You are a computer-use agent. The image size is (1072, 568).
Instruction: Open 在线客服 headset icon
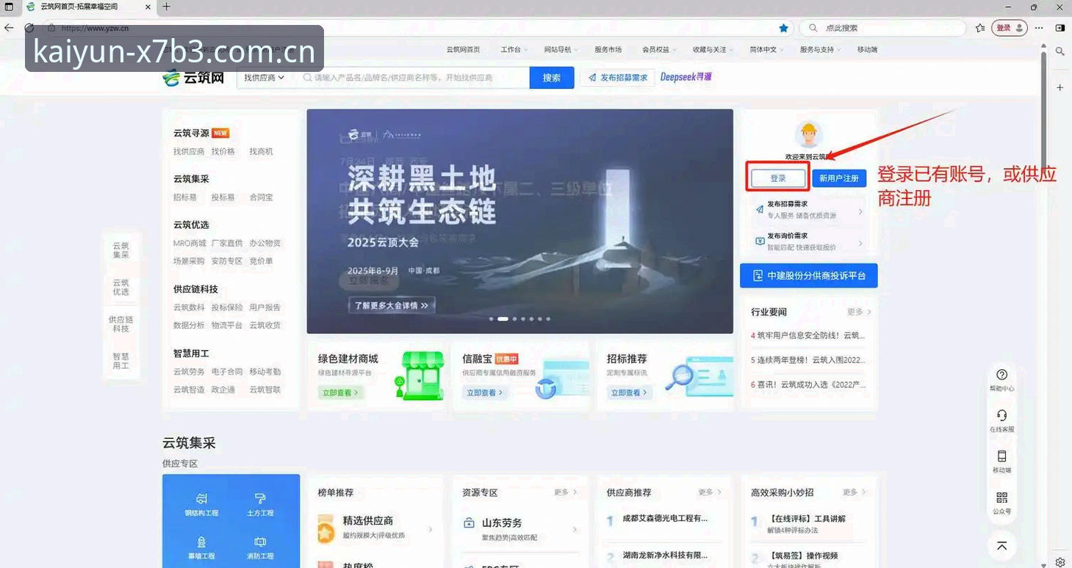(1001, 415)
